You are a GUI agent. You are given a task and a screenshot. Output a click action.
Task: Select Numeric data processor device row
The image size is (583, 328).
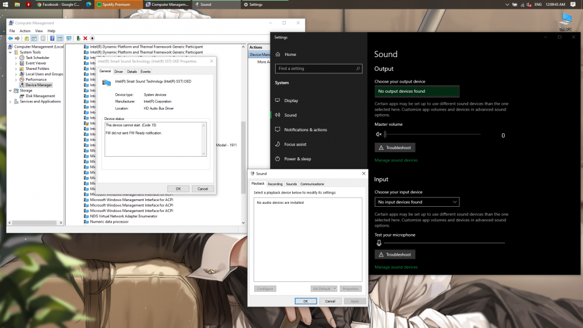coord(109,222)
